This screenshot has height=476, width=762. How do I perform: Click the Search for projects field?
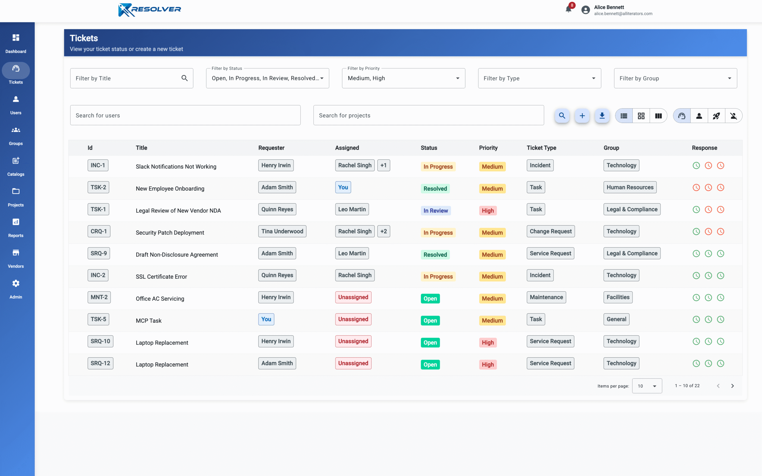pos(428,115)
